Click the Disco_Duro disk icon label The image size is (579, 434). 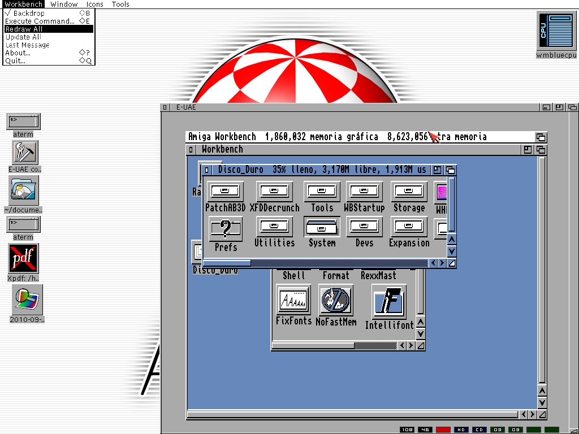coord(215,270)
